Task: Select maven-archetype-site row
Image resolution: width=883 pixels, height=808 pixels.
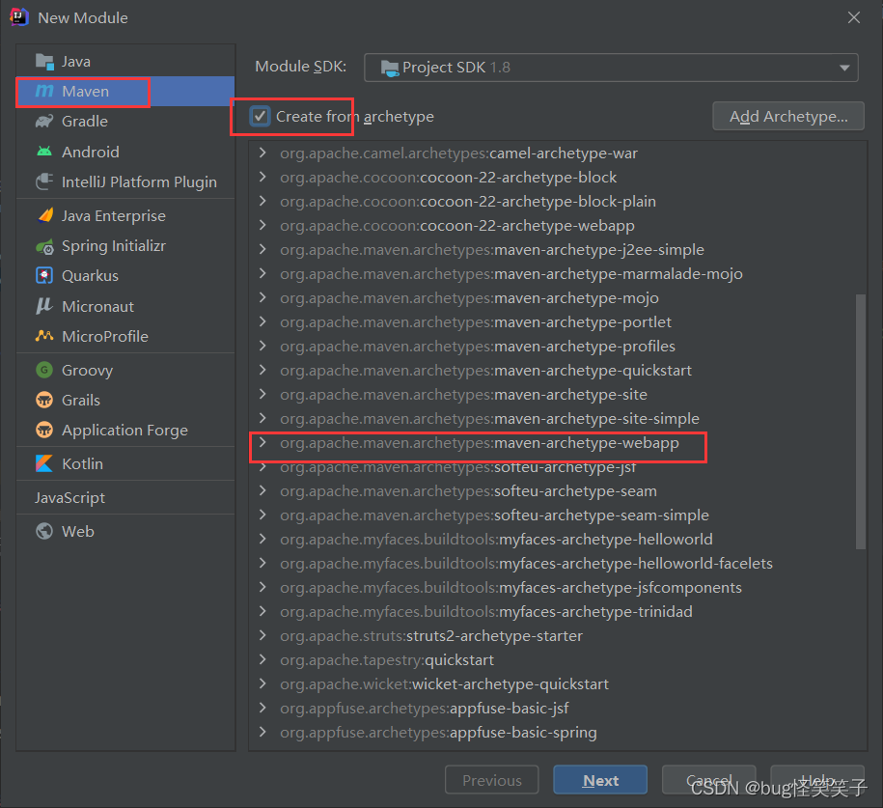Action: coord(558,395)
